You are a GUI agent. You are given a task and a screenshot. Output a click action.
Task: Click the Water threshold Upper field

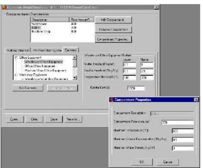coord(147,64)
